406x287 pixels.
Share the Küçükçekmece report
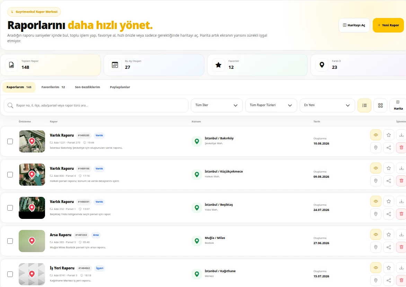point(389,181)
